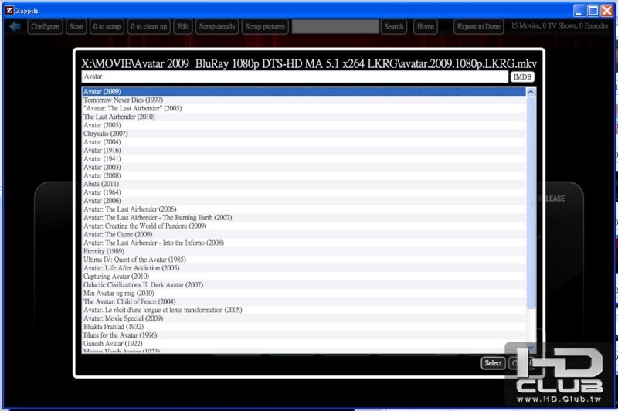Screen dimensions: 618x411
Task: Click the Search button
Action: pos(394,27)
